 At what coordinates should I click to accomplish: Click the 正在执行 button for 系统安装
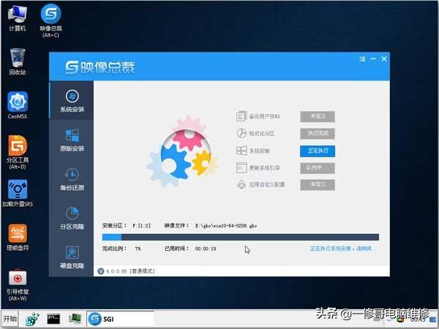tap(318, 151)
